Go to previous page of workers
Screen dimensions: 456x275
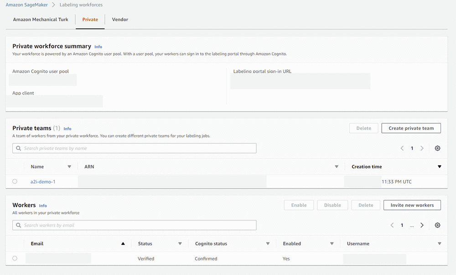[392, 225]
